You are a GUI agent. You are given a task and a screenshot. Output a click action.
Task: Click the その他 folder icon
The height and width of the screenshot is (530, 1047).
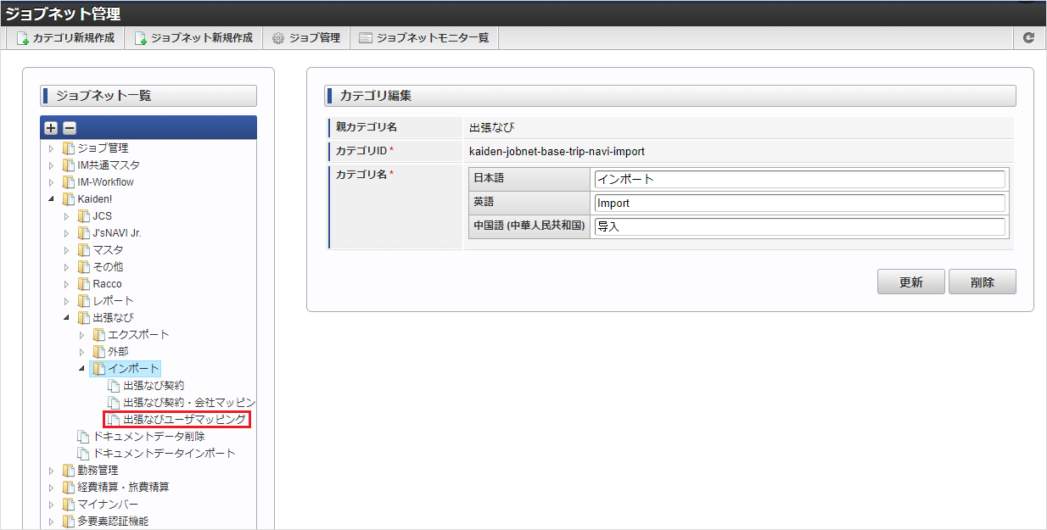(83, 267)
